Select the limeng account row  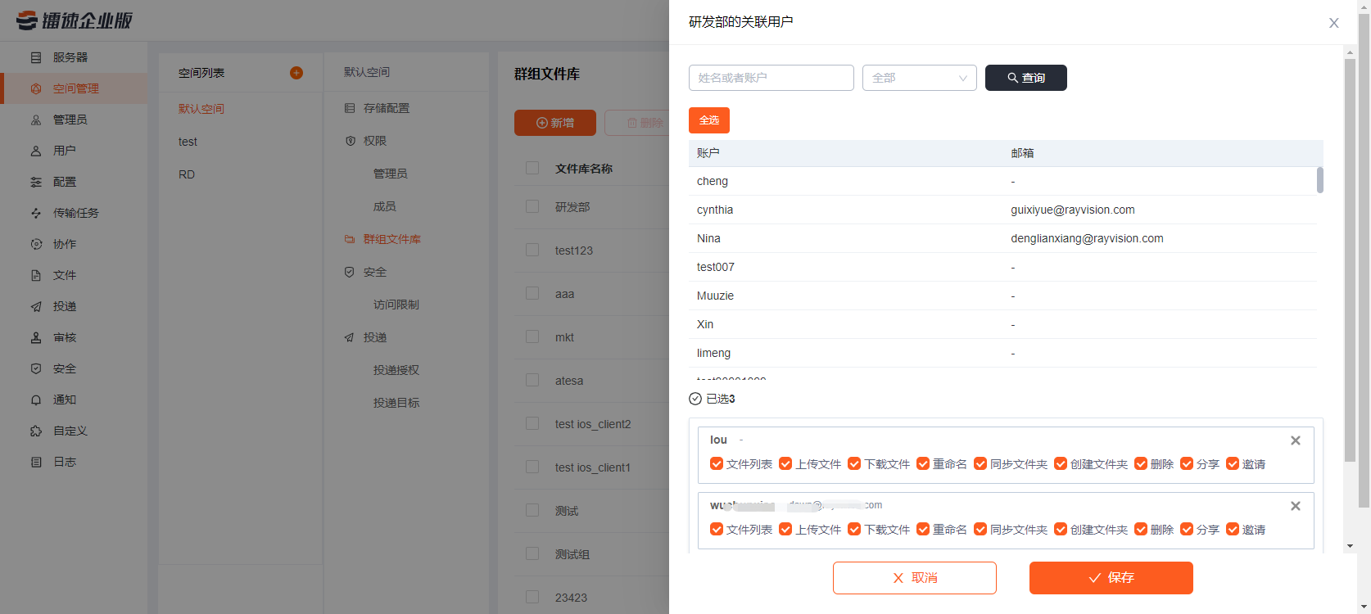pyautogui.click(x=1002, y=353)
